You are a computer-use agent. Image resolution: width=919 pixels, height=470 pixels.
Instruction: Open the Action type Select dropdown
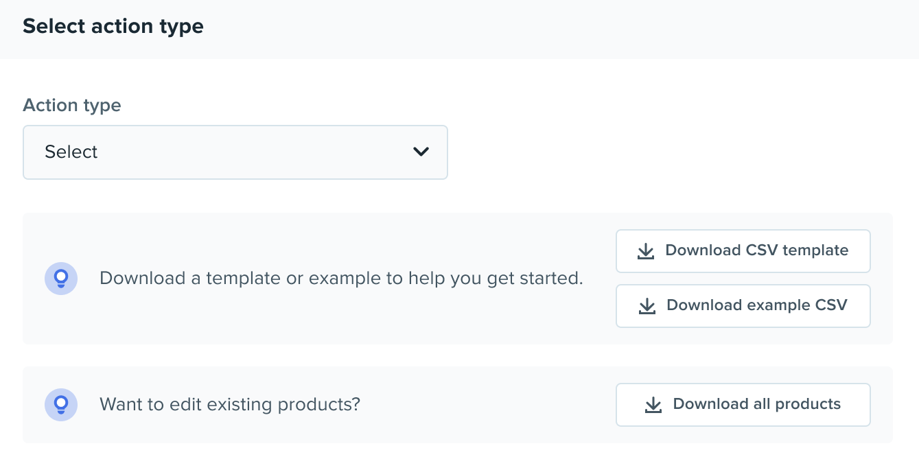point(235,152)
